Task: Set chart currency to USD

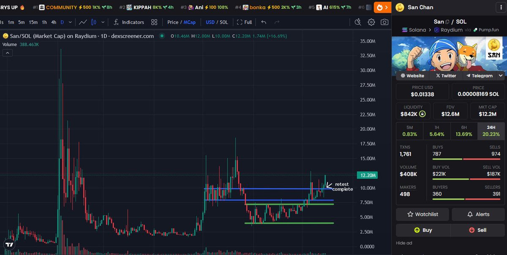Action: pos(210,22)
